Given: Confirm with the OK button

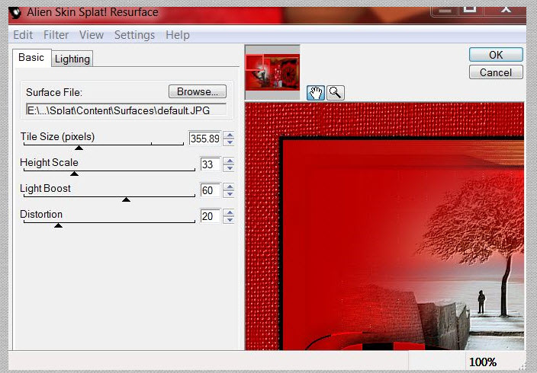Looking at the screenshot, I should tap(496, 55).
